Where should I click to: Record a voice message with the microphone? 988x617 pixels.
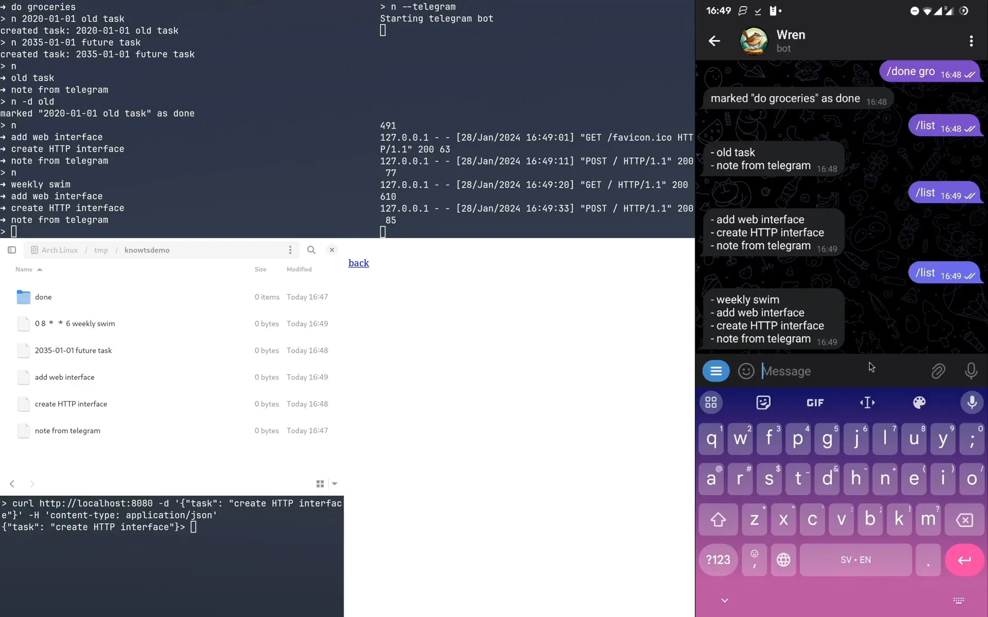click(972, 371)
